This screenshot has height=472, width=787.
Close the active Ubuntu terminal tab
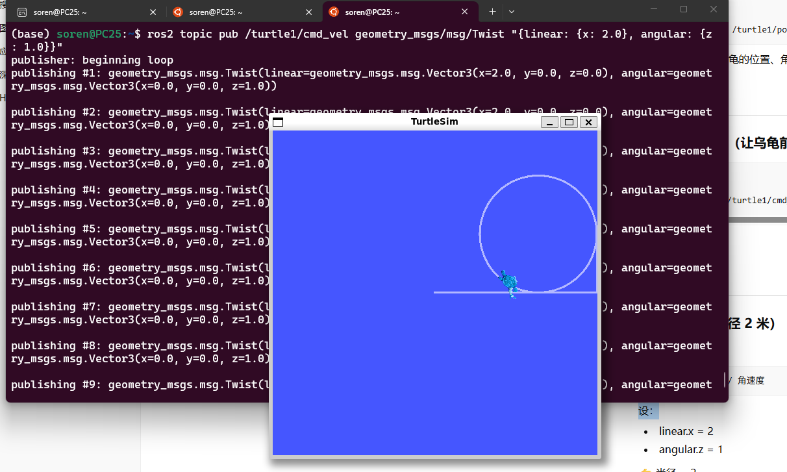pos(465,12)
